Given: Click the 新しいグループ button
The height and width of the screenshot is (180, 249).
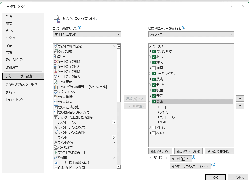Looking at the screenshot, I should coord(188,151).
